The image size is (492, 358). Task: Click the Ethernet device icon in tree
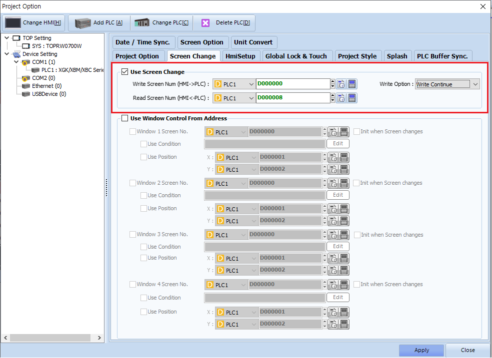(25, 86)
